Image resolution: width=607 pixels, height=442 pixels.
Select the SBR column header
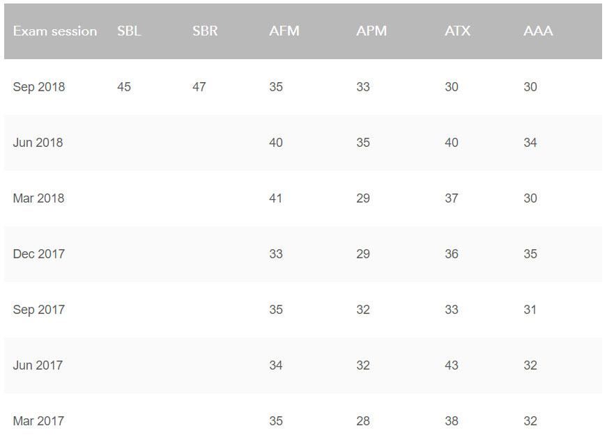click(205, 31)
